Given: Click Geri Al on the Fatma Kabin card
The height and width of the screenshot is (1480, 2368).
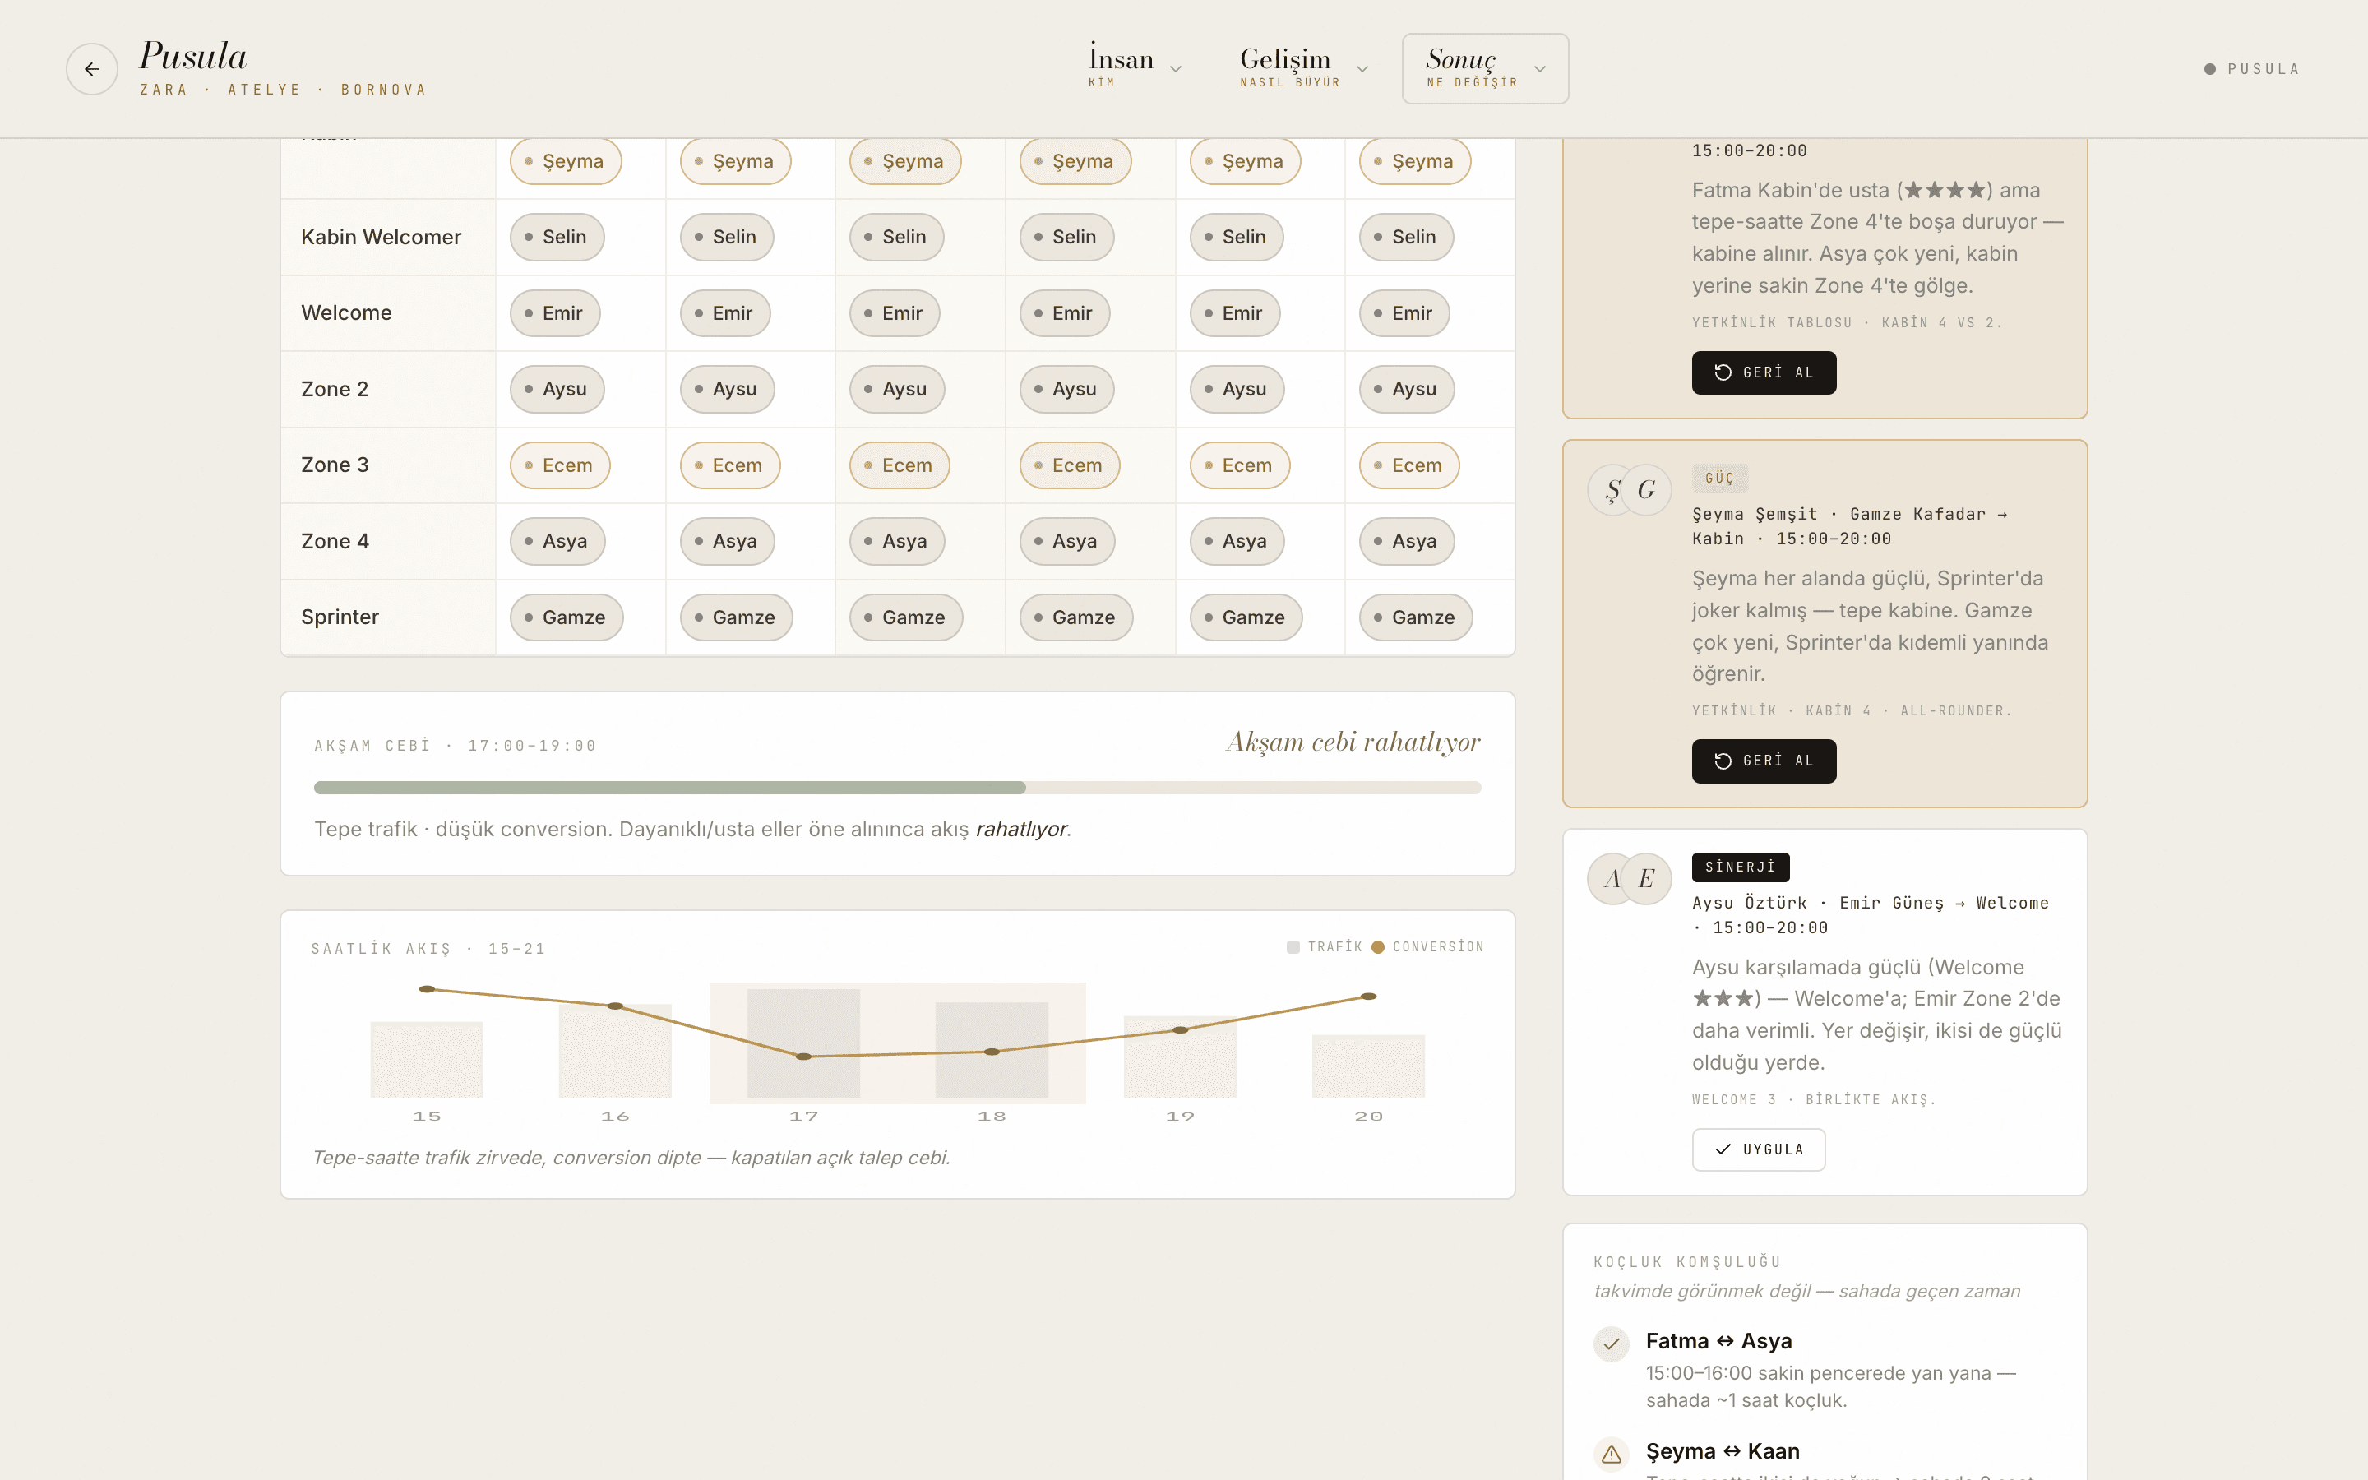Looking at the screenshot, I should tap(1764, 372).
